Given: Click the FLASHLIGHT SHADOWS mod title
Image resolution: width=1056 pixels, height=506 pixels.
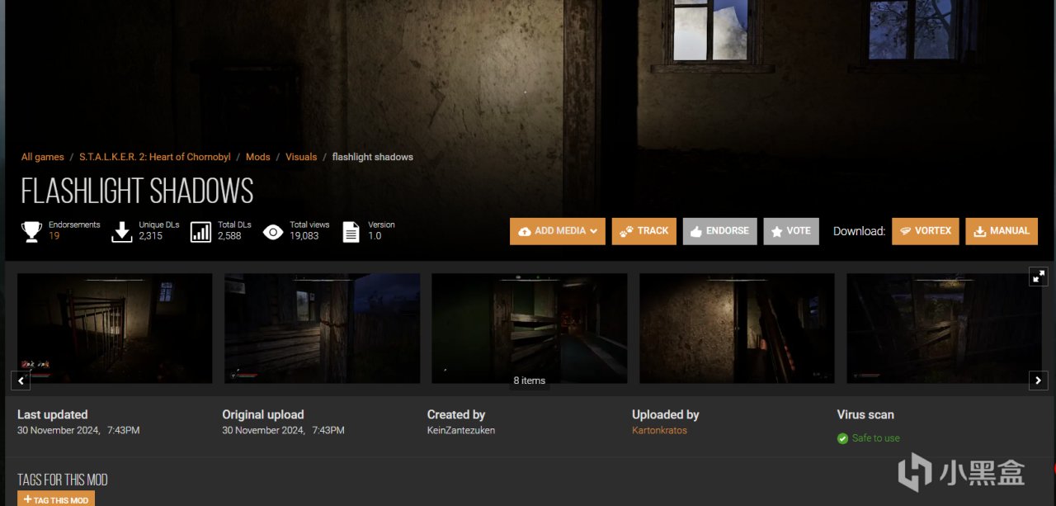Looking at the screenshot, I should (137, 192).
